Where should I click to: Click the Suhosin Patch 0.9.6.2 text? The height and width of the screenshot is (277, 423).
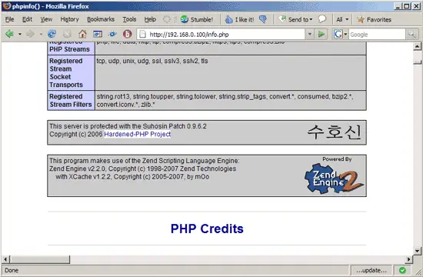tap(128, 126)
